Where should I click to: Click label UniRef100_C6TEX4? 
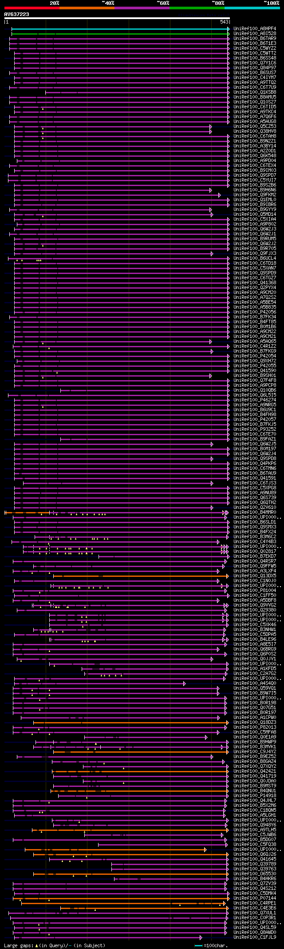pyautogui.click(x=255, y=166)
